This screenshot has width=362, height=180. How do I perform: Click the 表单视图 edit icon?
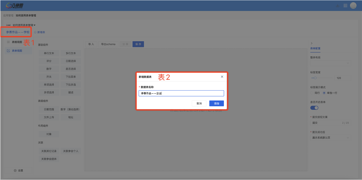click(8, 51)
